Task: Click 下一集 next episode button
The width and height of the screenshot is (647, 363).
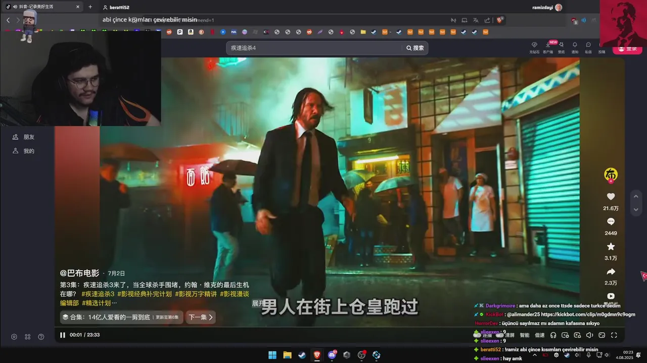Action: [201, 317]
